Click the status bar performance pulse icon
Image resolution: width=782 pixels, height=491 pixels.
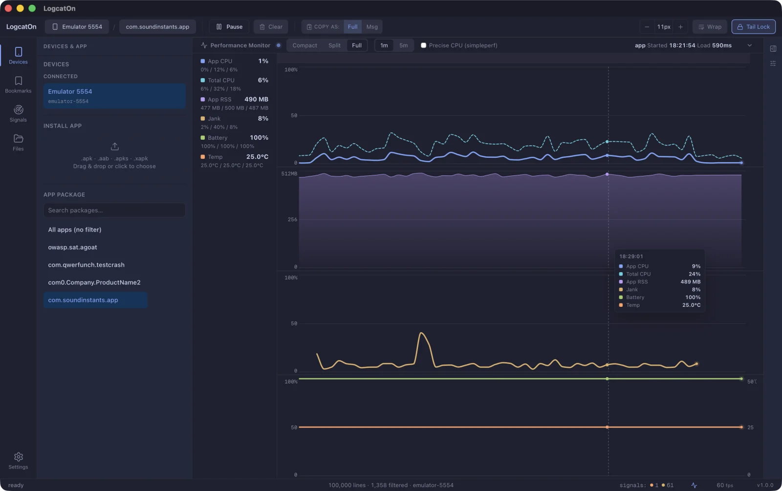pyautogui.click(x=694, y=485)
